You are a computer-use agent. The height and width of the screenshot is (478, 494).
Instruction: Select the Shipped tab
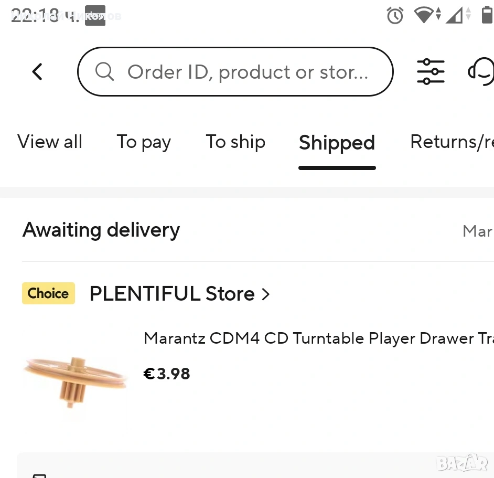[337, 143]
